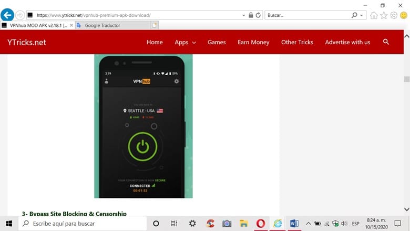Show hidden system tray icons
410x231 pixels.
pos(309,224)
